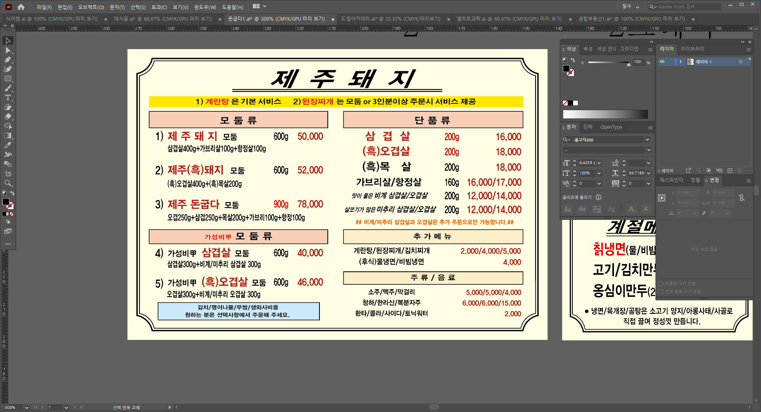Click the create new layer icon
Screen dimensions: 761x412
(730, 171)
